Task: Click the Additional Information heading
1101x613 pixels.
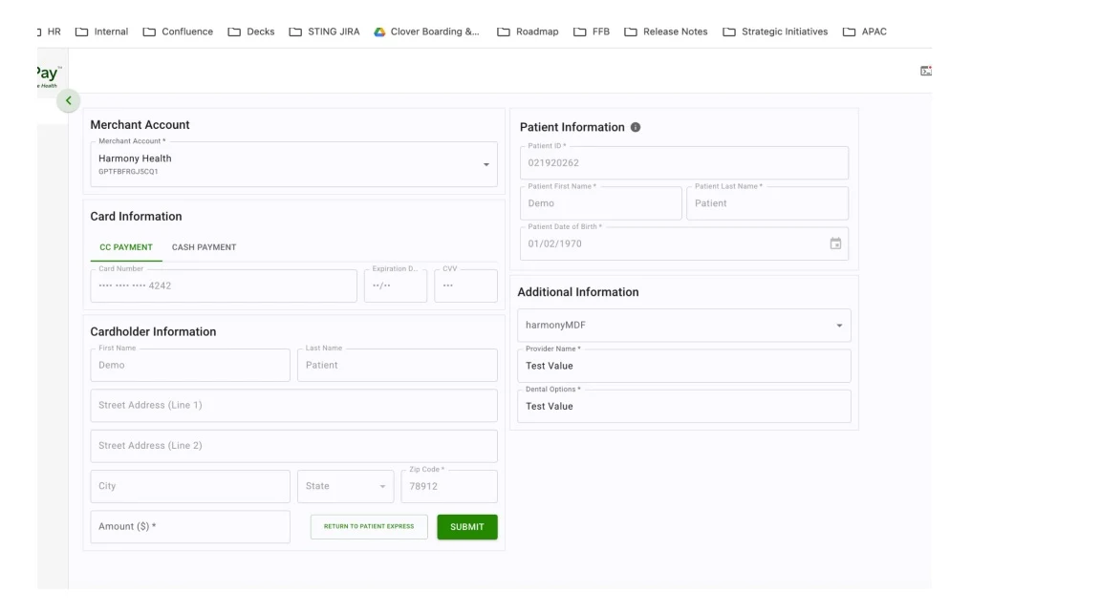Action: click(x=578, y=292)
